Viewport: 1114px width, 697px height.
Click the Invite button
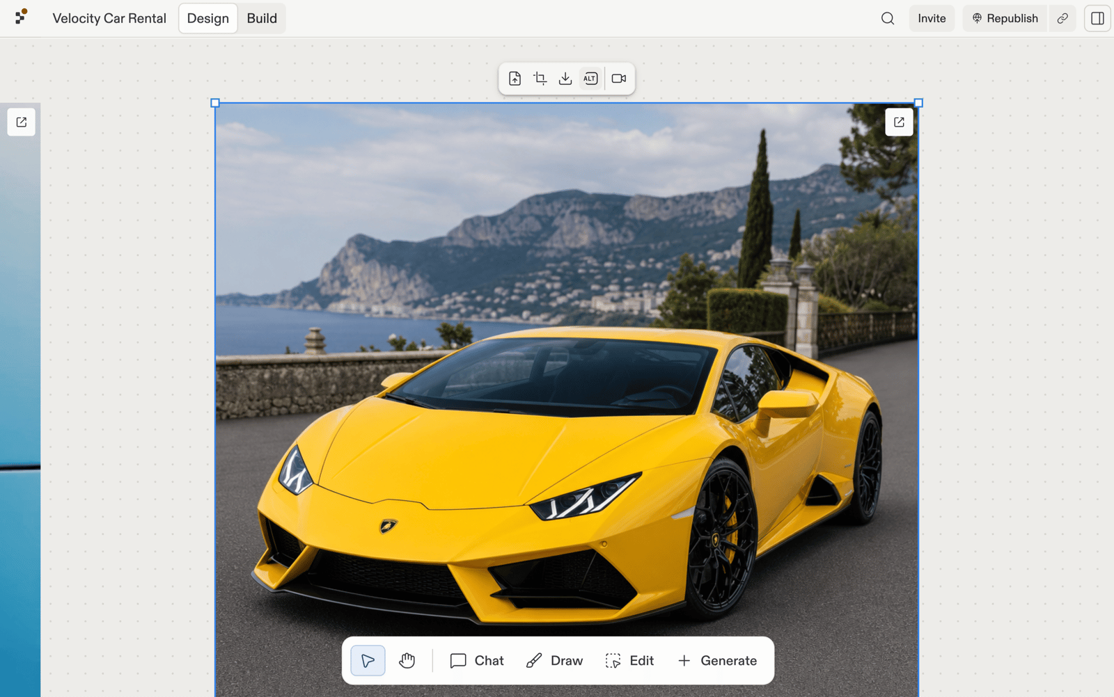pyautogui.click(x=932, y=18)
